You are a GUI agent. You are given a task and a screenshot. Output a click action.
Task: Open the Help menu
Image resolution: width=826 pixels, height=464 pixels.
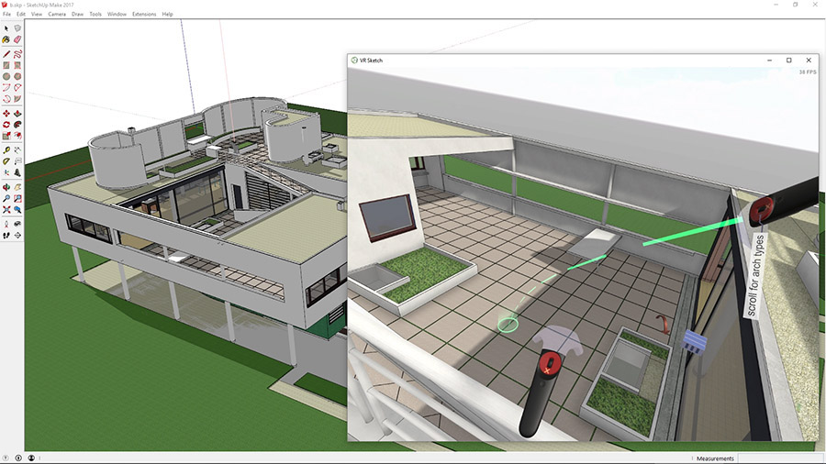point(168,14)
